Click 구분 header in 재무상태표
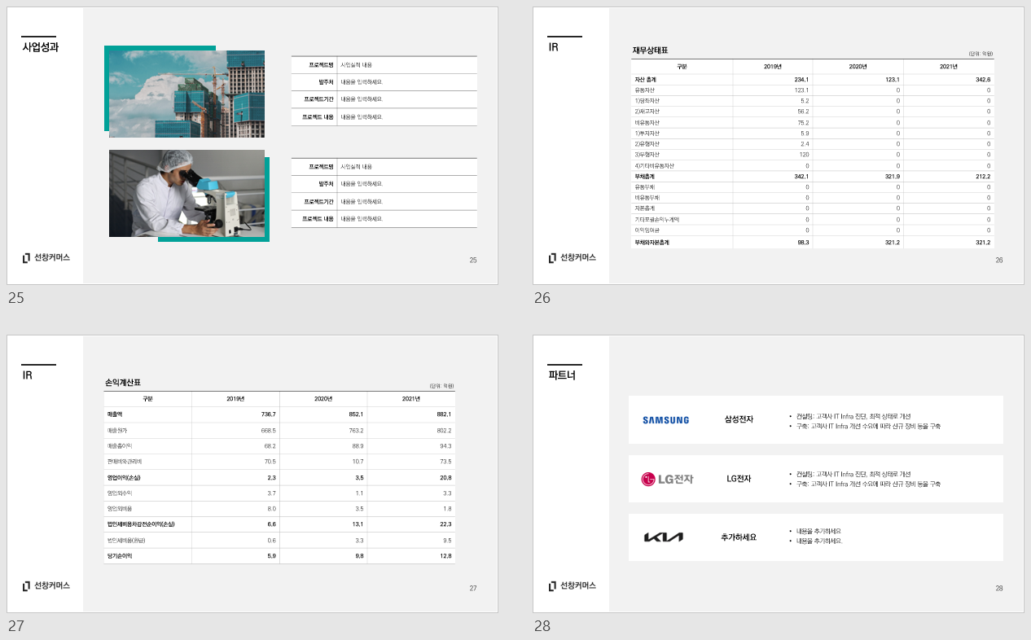Image resolution: width=1031 pixels, height=640 pixels. [x=682, y=67]
